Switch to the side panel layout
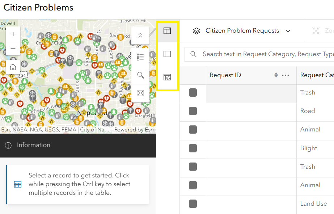This screenshot has height=214, width=334. click(167, 54)
